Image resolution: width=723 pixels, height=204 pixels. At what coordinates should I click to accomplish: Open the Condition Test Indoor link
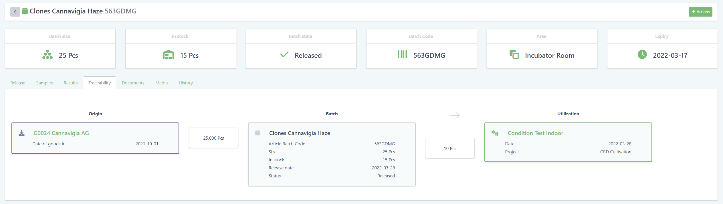535,133
